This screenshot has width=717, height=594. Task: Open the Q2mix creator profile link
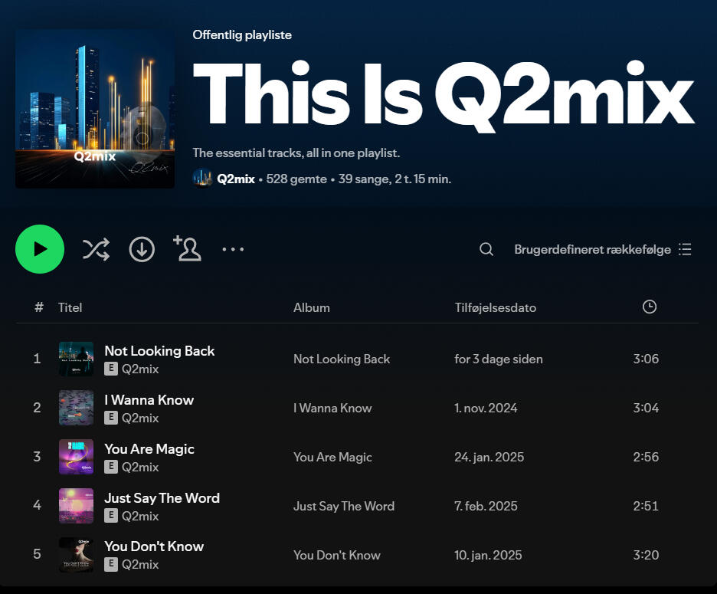click(236, 179)
